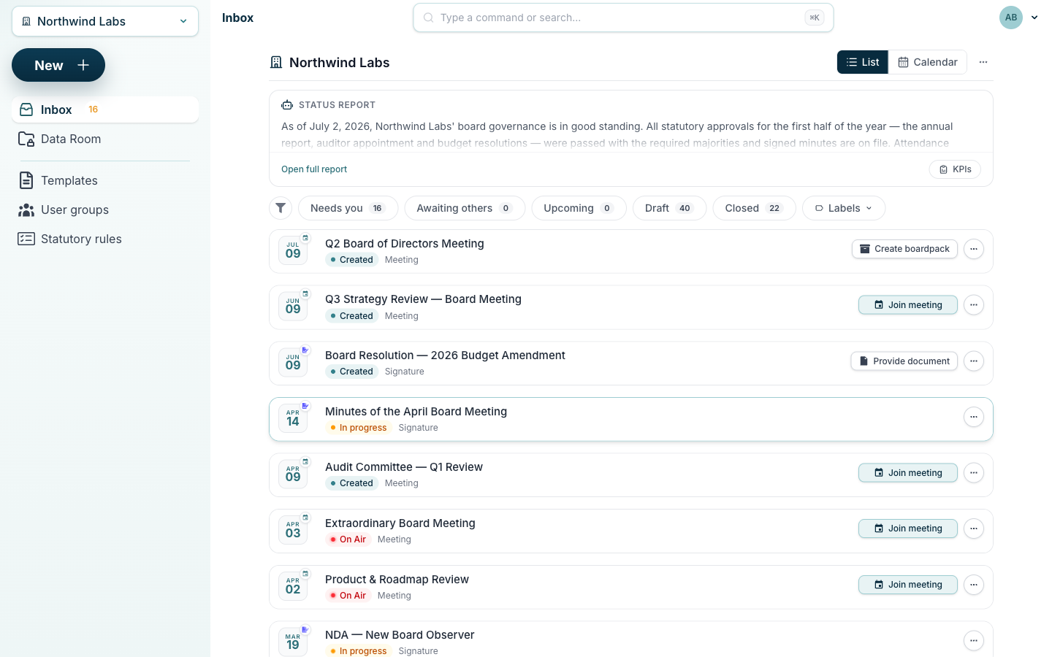Open Audit Committee — Q1 Review title
The image size is (1052, 657).
[404, 467]
